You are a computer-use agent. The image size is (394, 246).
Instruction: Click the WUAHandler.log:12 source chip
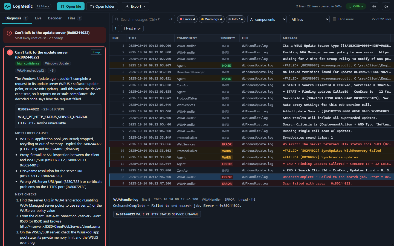[x=30, y=71]
